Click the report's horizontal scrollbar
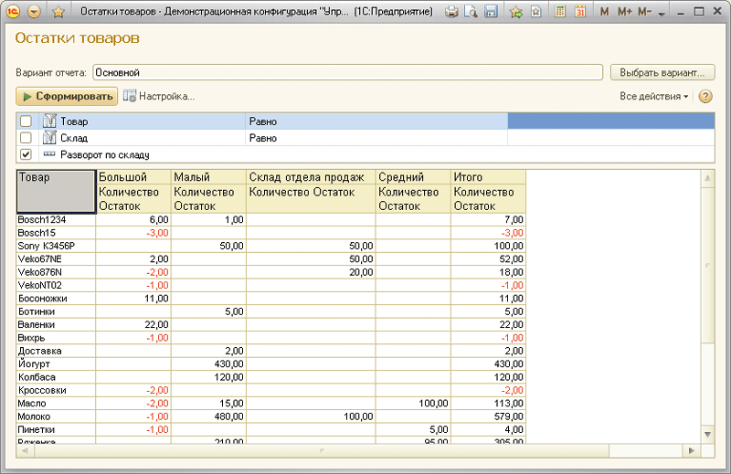Viewport: 731px width, 474px height. click(x=320, y=451)
